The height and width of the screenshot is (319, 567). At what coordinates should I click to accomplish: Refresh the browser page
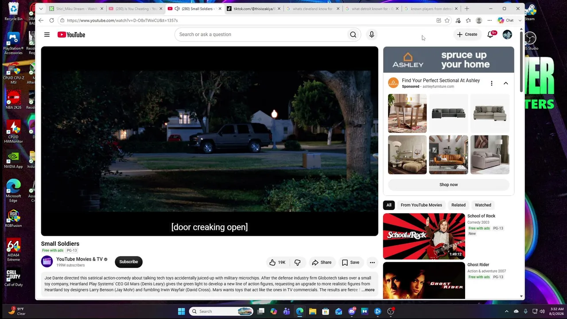[51, 20]
